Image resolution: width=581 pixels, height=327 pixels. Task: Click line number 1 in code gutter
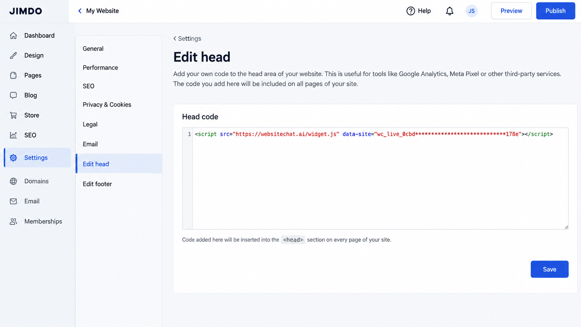(189, 134)
